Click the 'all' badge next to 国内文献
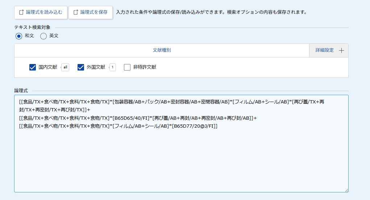The height and width of the screenshot is (200, 370). (65, 67)
